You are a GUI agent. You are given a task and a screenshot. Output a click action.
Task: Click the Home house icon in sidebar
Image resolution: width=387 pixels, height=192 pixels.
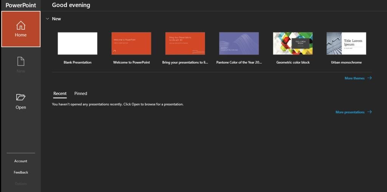pos(21,25)
